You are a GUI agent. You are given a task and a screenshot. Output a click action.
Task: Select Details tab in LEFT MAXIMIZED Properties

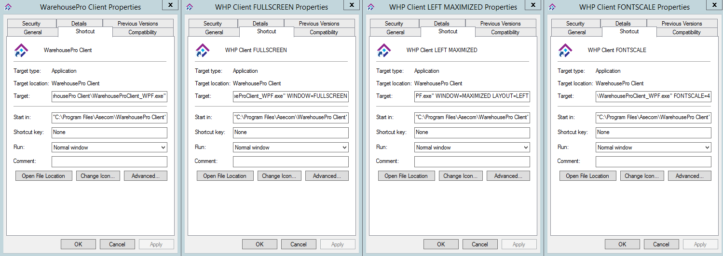[x=441, y=24]
